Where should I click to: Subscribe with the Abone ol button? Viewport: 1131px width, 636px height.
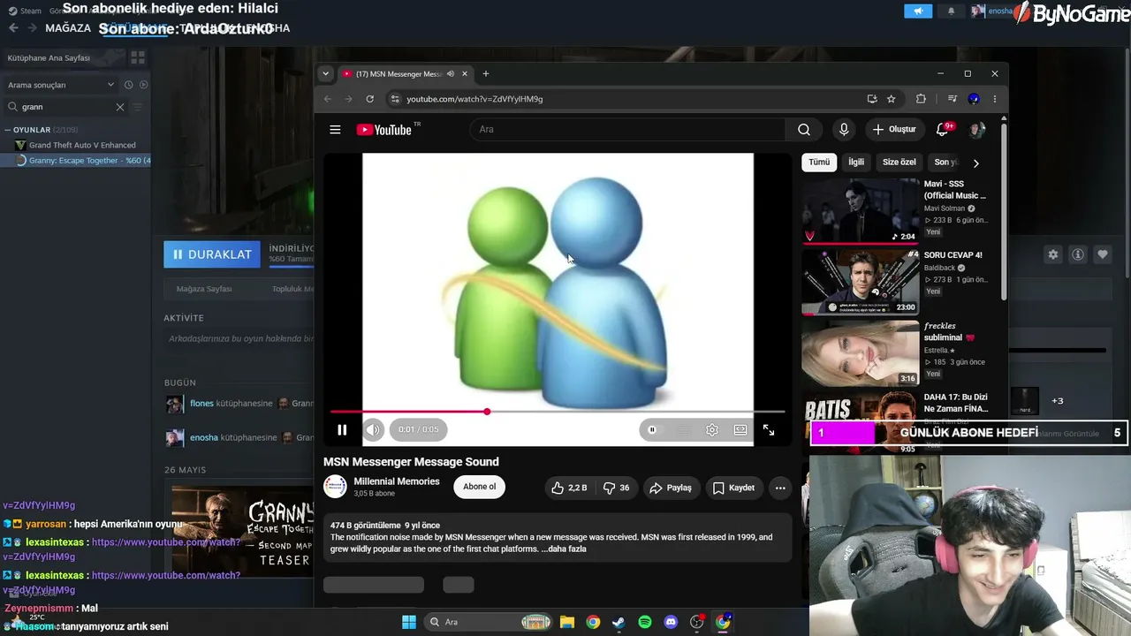480,487
